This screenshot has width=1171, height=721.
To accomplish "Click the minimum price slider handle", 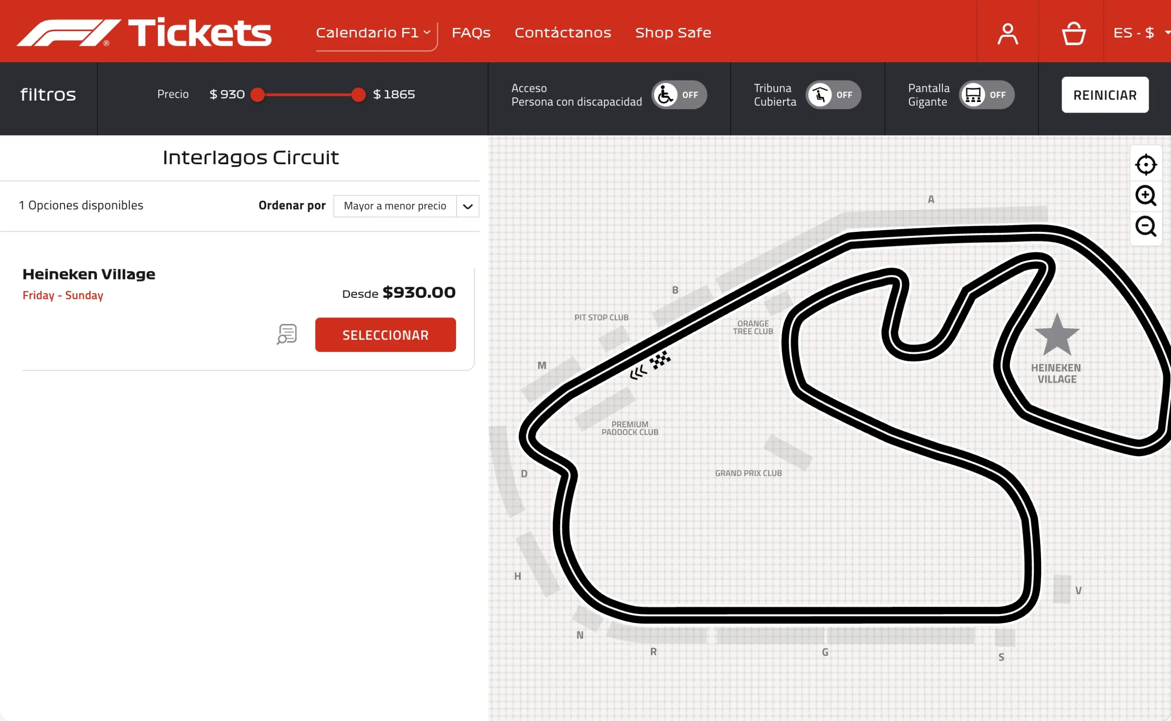I will click(258, 95).
